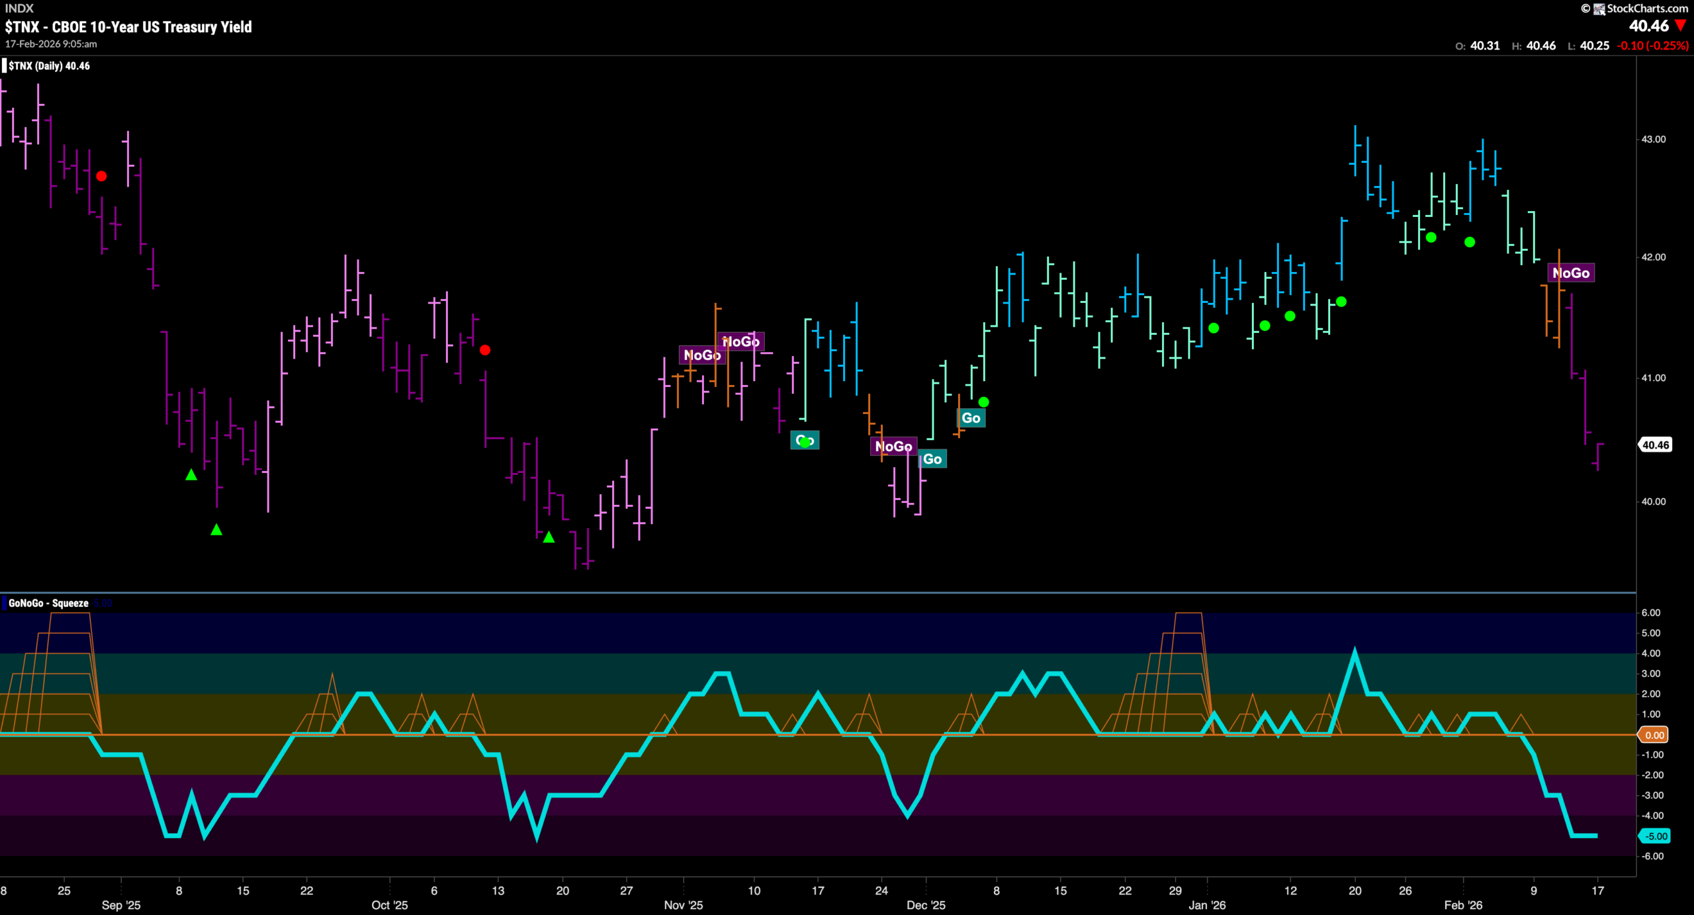Click the 41.00 price axis label
This screenshot has height=915, width=1694.
tap(1654, 378)
